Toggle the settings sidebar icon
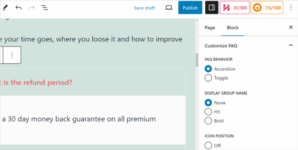298x150 pixels. 212,8
